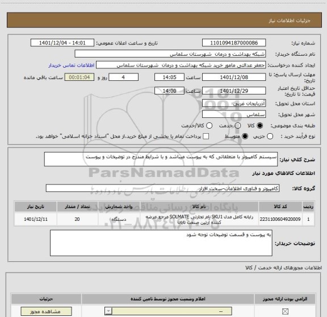Image resolution: width=327 pixels, height=317 pixels.
Task: Select the کالا radio button
Action: [260, 125]
